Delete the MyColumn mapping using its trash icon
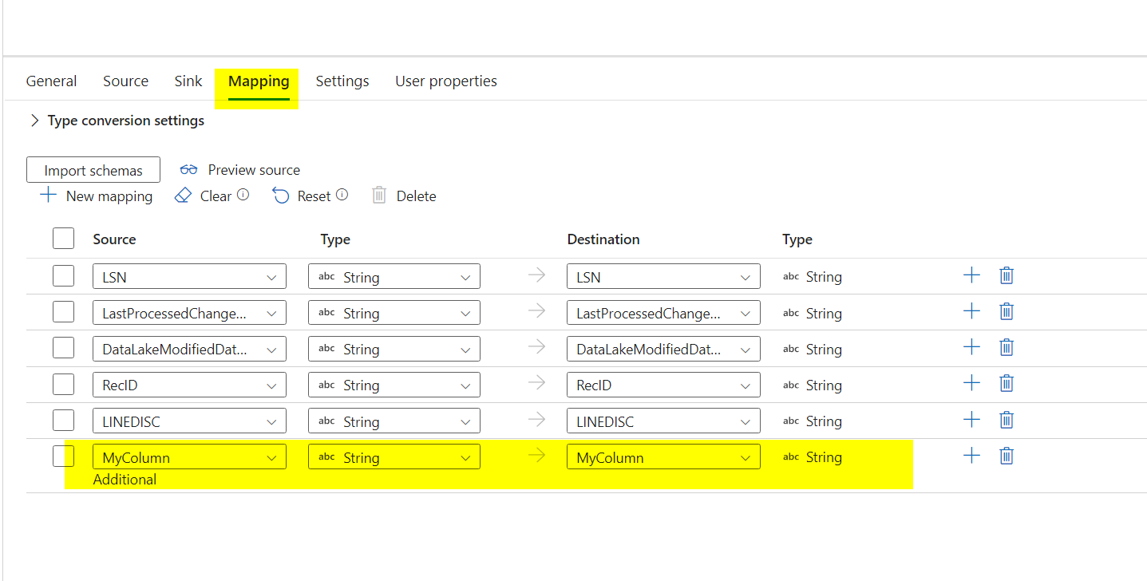This screenshot has height=581, width=1147. coord(1006,455)
